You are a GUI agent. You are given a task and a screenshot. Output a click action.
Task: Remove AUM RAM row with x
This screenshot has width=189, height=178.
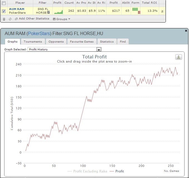tap(162, 11)
